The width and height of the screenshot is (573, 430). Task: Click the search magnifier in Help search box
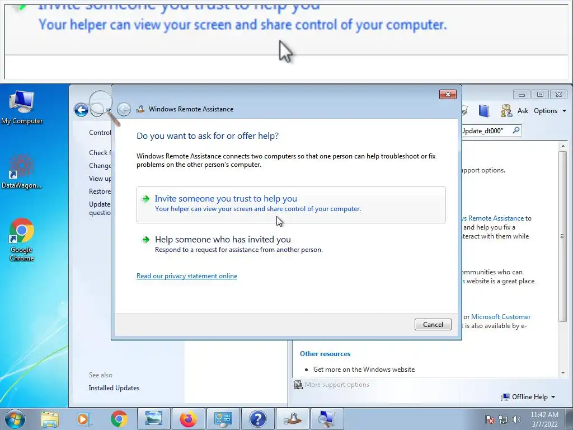coord(516,130)
